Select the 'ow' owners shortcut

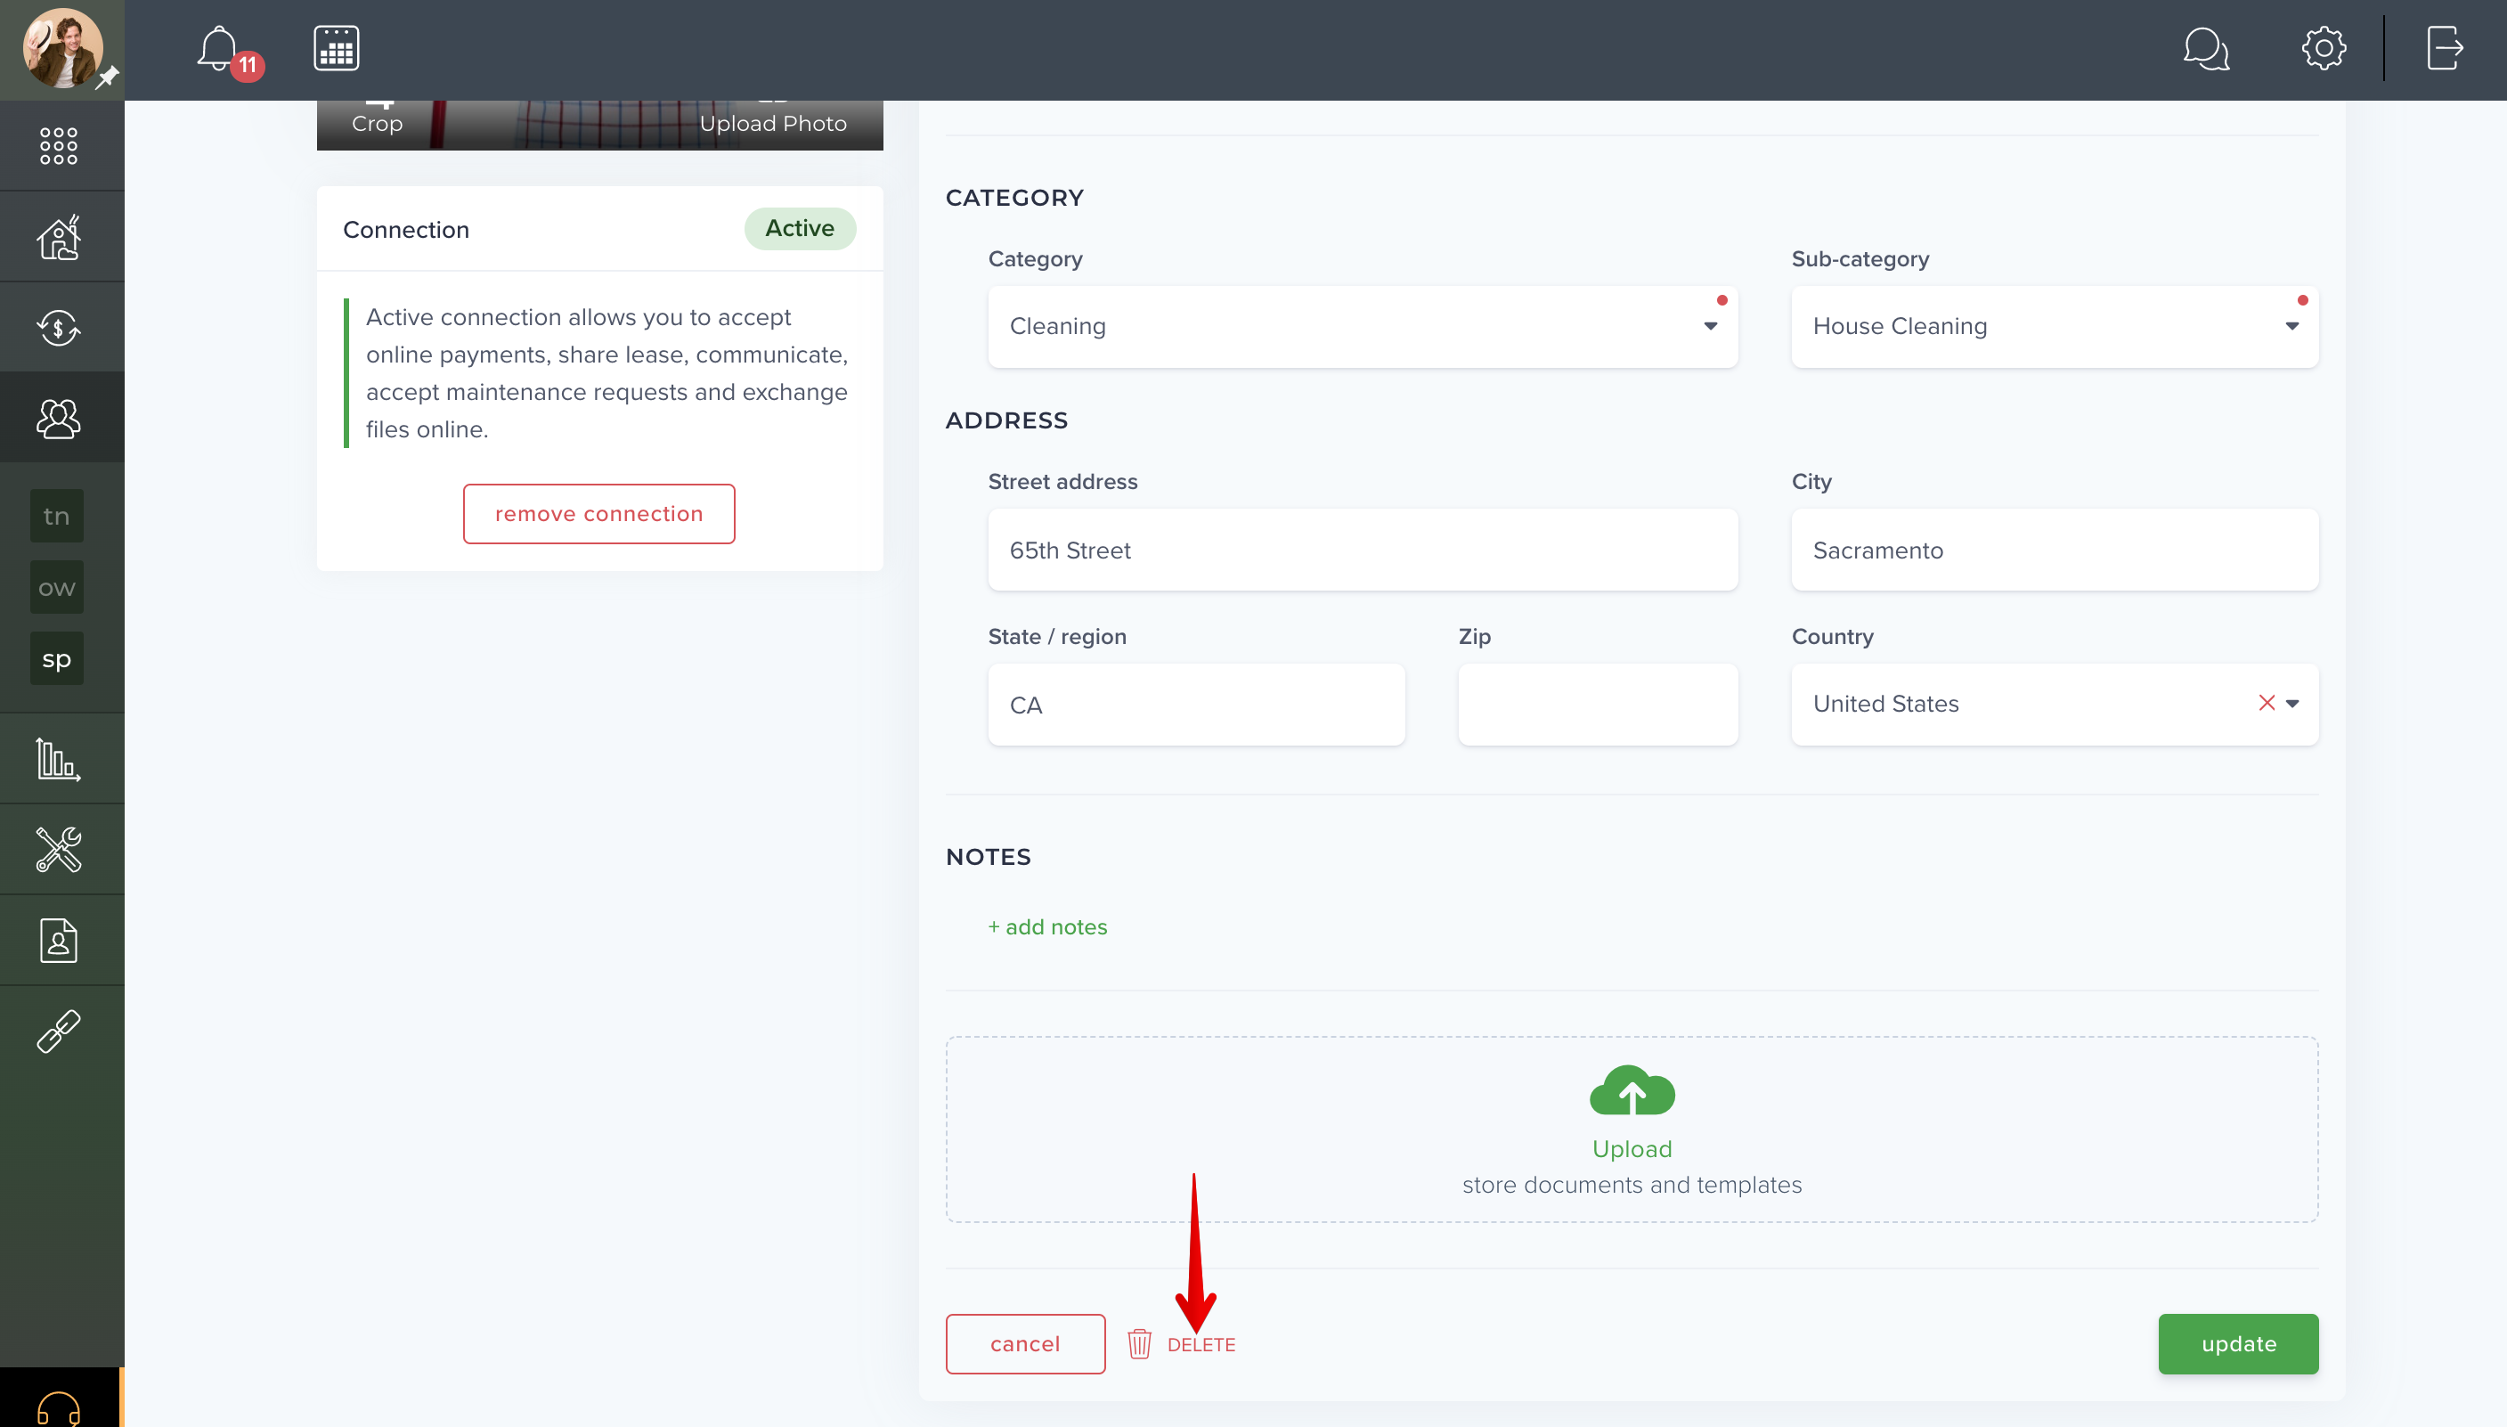tap(57, 588)
